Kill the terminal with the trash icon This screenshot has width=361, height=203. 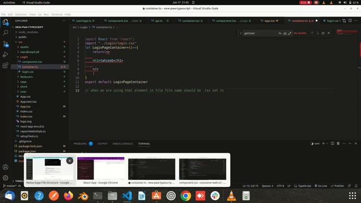point(338,143)
